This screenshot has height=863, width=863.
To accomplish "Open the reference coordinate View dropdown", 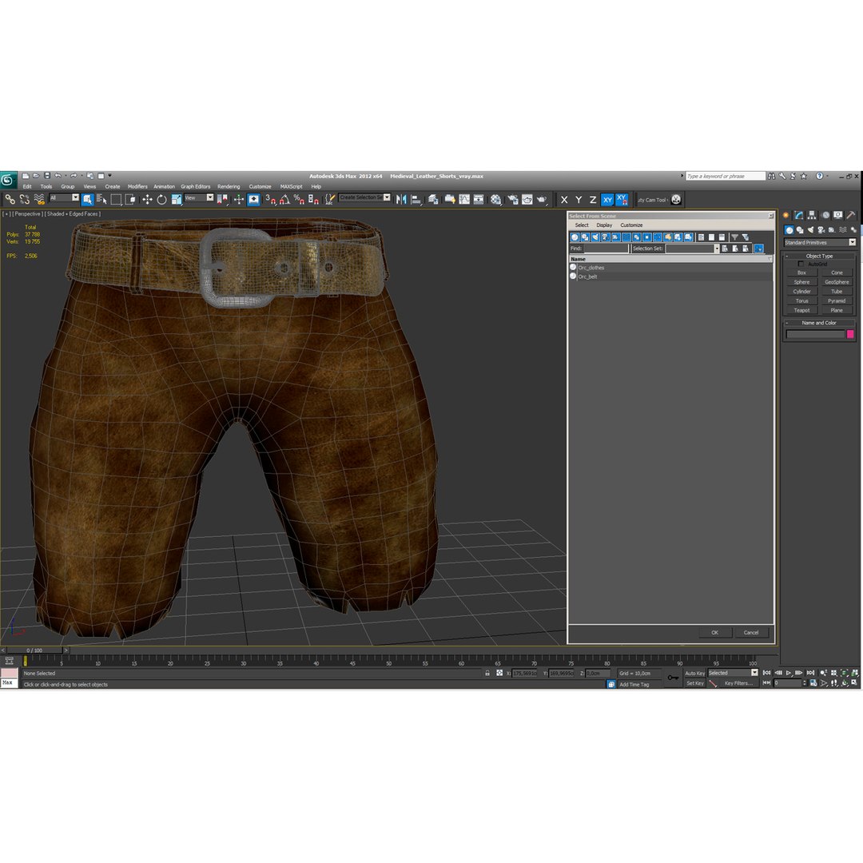I will click(199, 197).
